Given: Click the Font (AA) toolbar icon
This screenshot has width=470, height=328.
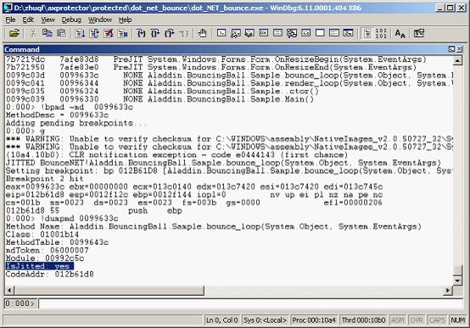Looking at the screenshot, I should [400, 33].
